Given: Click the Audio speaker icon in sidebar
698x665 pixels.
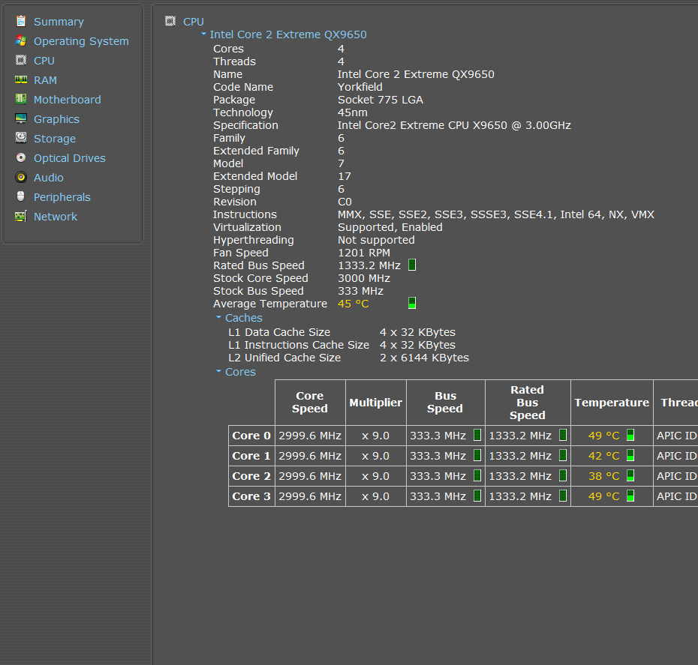Looking at the screenshot, I should (21, 177).
